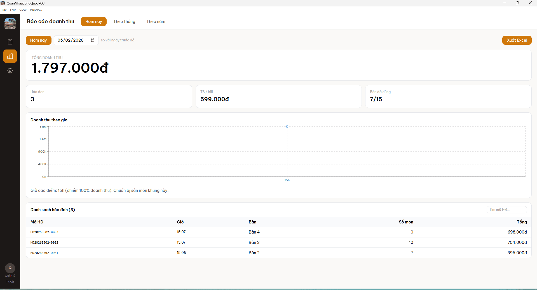Click the Bàn 2 cell

click(254, 253)
